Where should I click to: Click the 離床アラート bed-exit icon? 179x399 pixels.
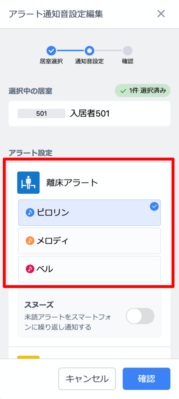tap(28, 182)
